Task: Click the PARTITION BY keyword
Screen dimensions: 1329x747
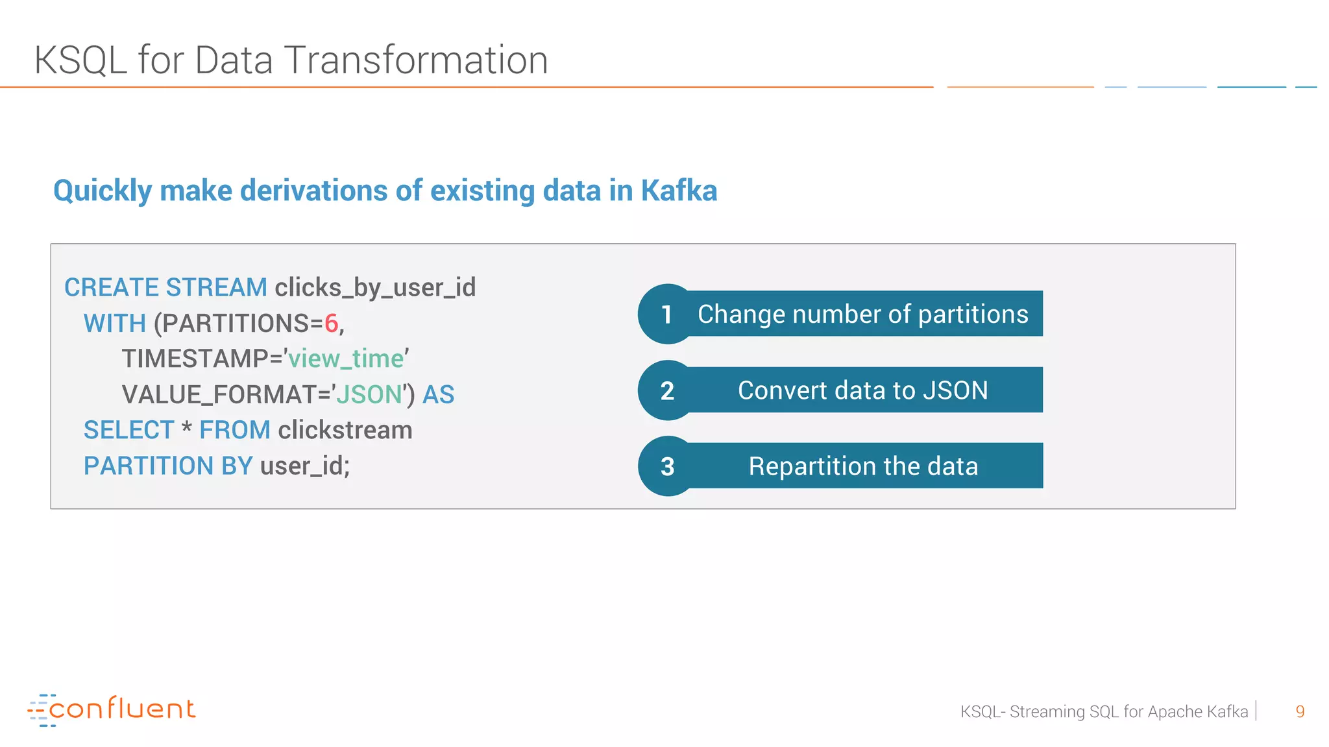Action: pyautogui.click(x=167, y=466)
